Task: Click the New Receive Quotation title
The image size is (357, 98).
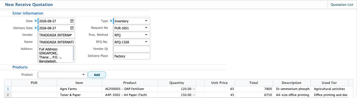Action: (x=29, y=5)
